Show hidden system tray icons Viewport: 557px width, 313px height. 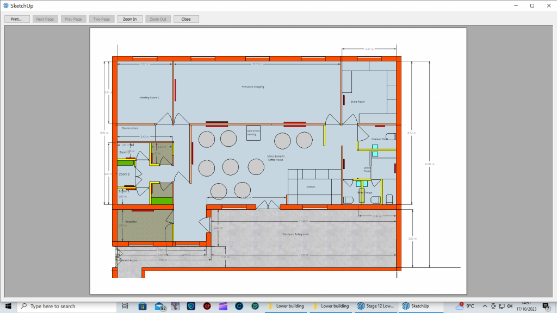[484, 306]
